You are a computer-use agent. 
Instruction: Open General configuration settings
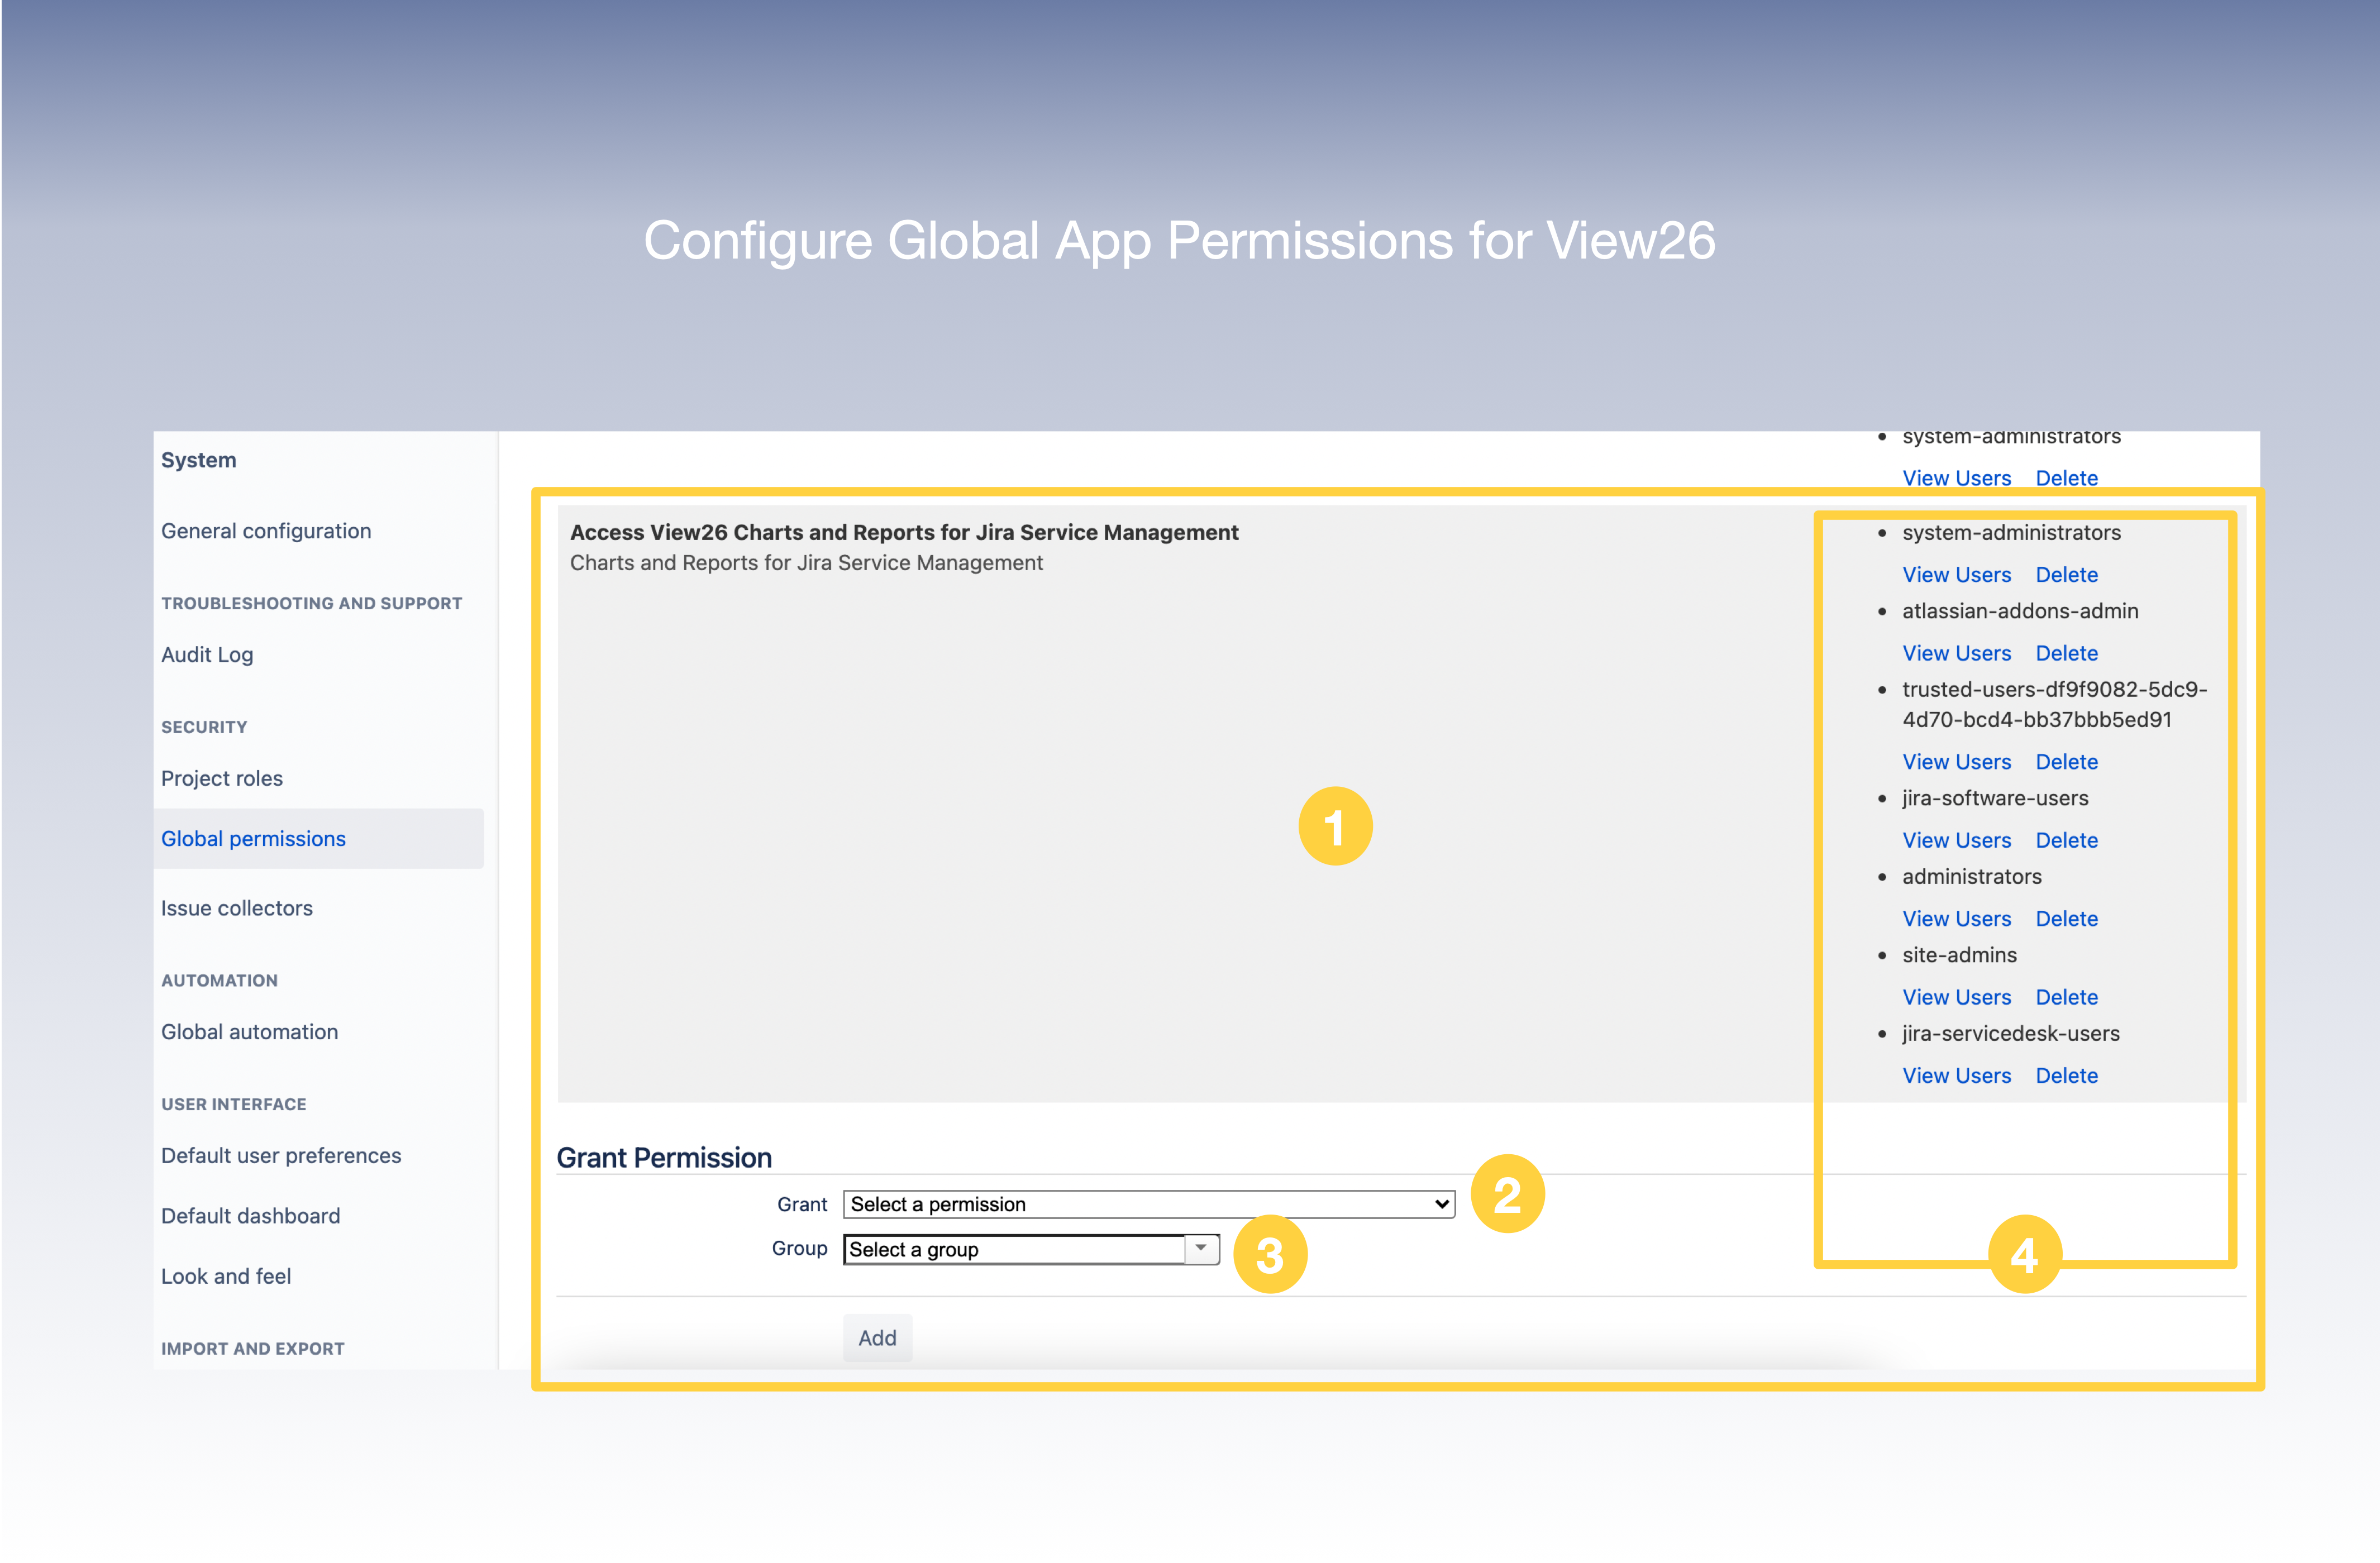click(x=266, y=530)
